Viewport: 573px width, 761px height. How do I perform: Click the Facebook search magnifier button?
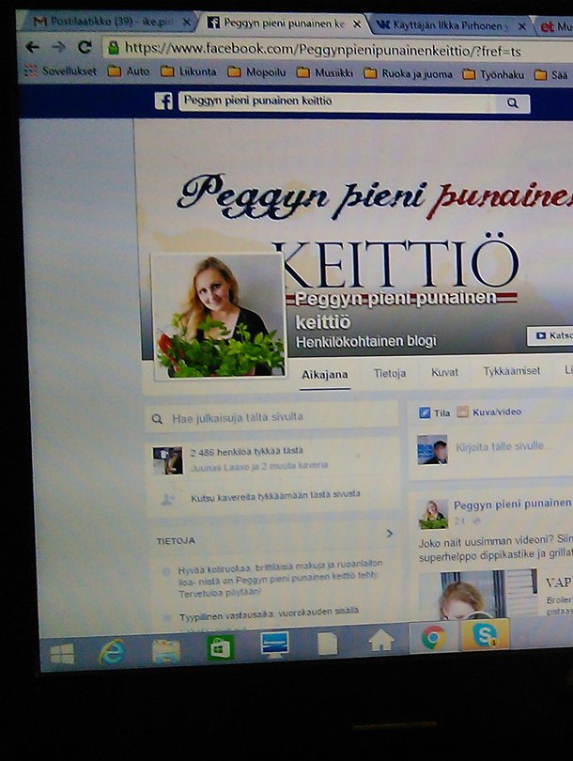click(x=512, y=103)
